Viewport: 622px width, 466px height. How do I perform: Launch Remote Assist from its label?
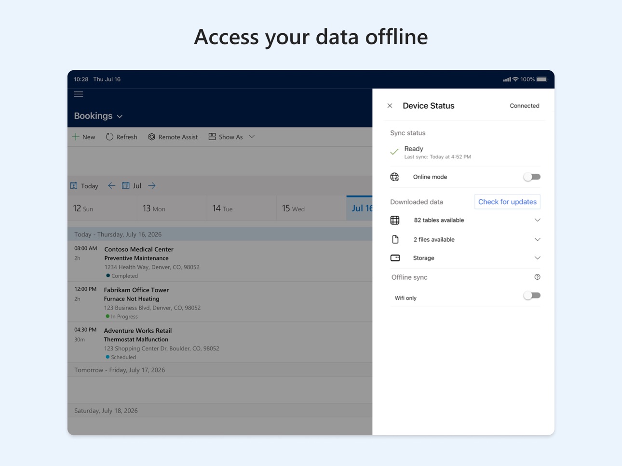[178, 137]
